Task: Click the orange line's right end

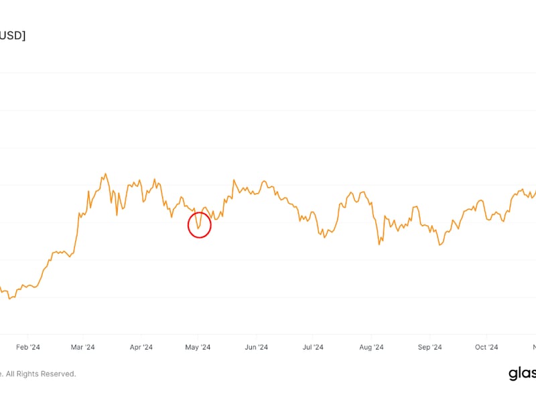Action: click(x=535, y=190)
